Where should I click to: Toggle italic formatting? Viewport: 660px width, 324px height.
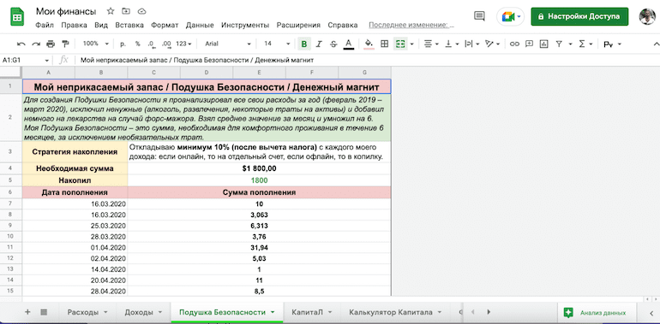point(319,44)
